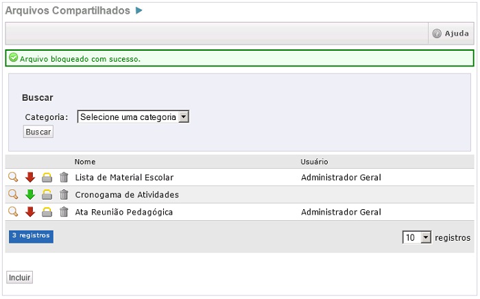Screen dimensions: 480x299
Task: Delete Cronogama de Atividades with trash icon
Action: click(x=64, y=195)
